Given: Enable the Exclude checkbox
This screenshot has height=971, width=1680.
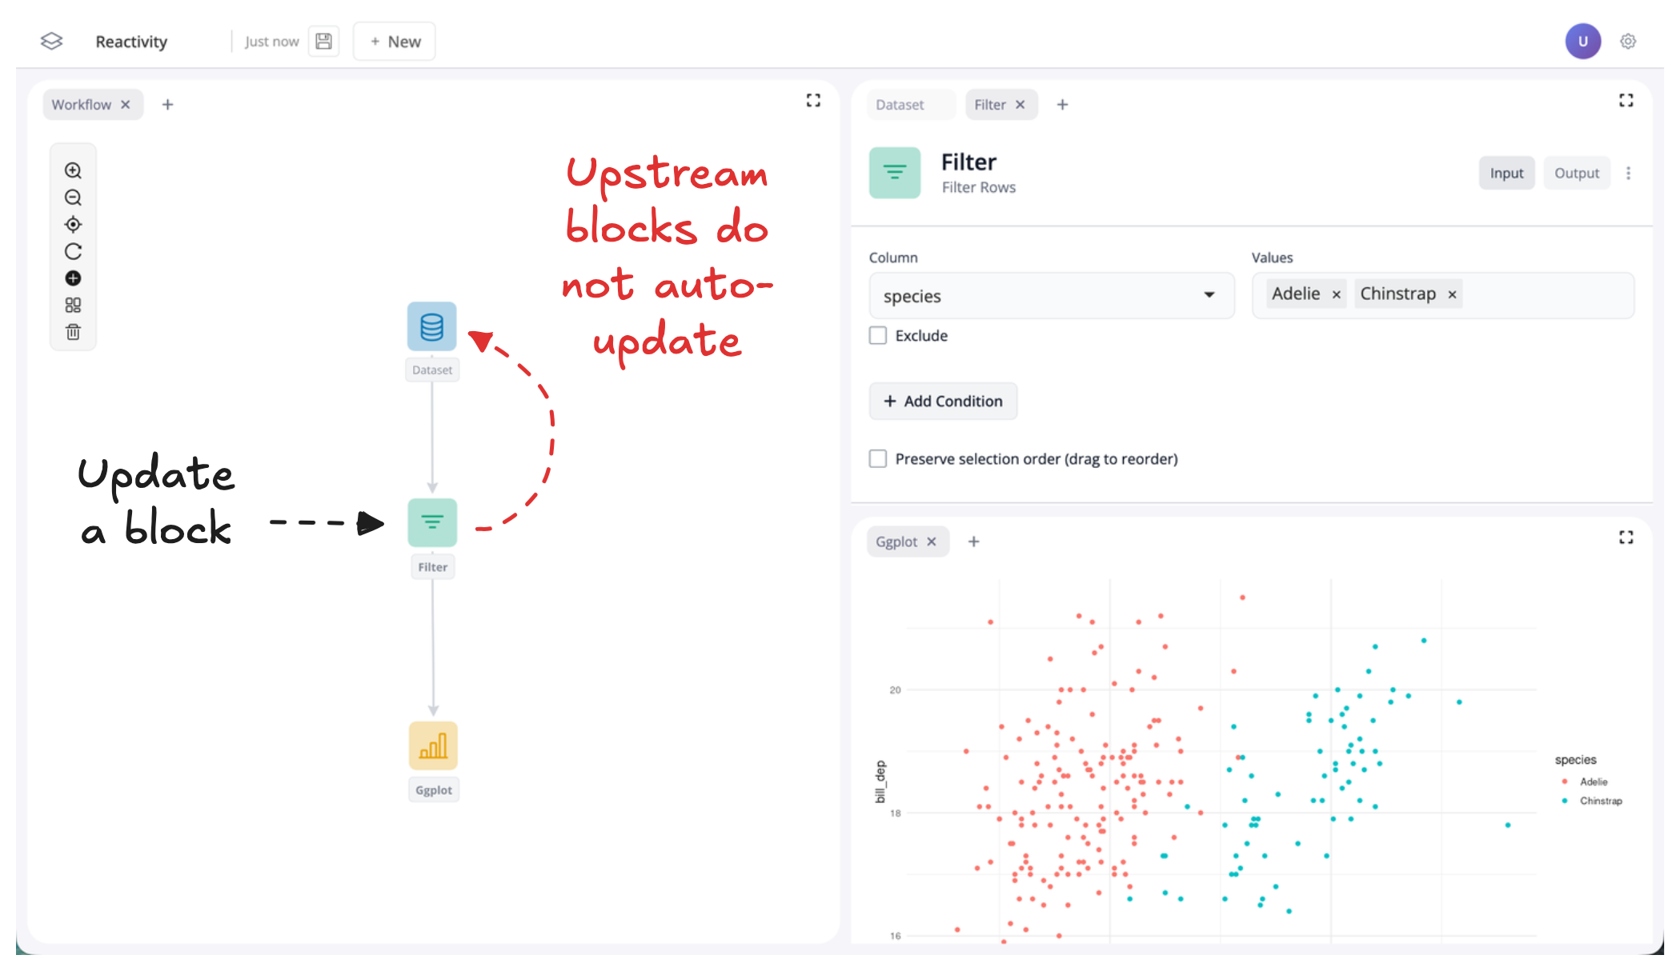Looking at the screenshot, I should click(878, 336).
